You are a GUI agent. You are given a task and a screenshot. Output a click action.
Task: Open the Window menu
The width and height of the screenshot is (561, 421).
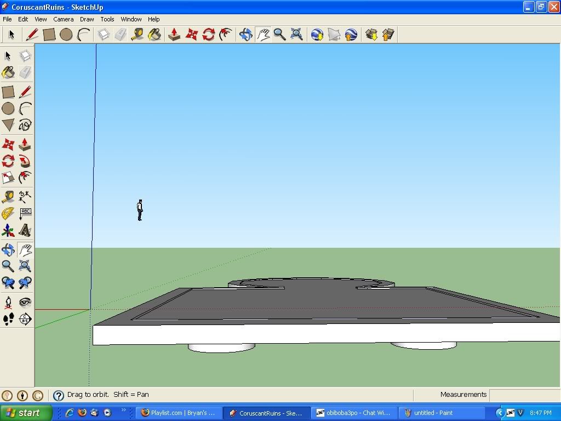[x=131, y=19]
